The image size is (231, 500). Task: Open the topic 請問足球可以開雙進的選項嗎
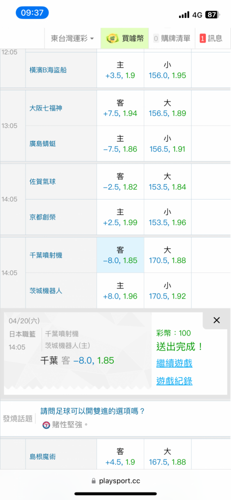point(93,411)
